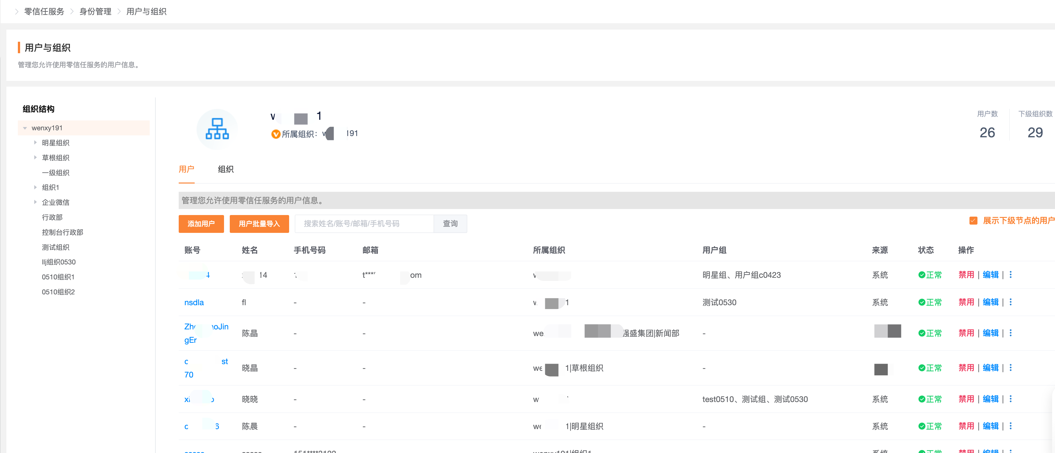Click 禁用 for 陈晨 user
The image size is (1055, 453).
(966, 426)
